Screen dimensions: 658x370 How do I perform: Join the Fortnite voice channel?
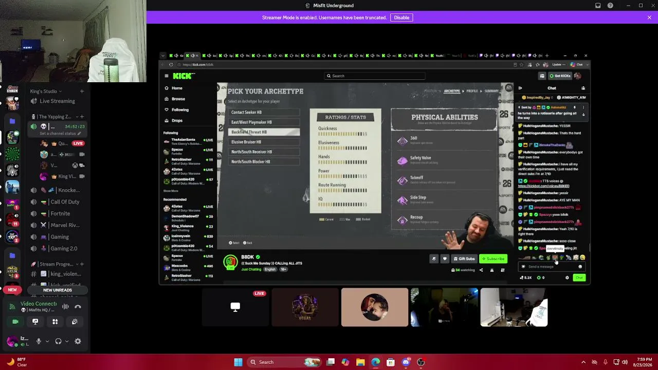click(58, 213)
